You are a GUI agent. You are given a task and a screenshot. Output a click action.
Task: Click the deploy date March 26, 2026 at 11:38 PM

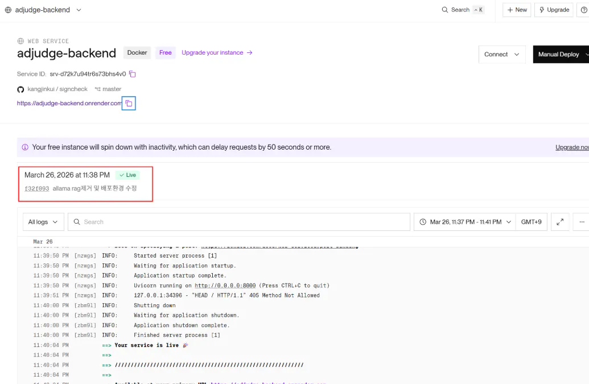tap(67, 175)
